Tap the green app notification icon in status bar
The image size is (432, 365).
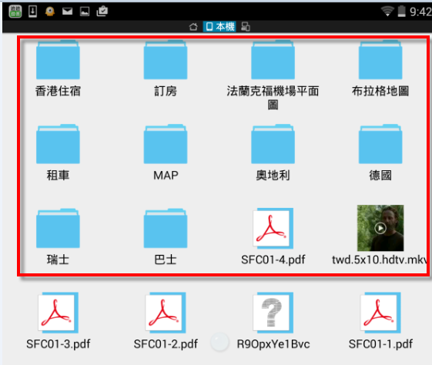15,12
